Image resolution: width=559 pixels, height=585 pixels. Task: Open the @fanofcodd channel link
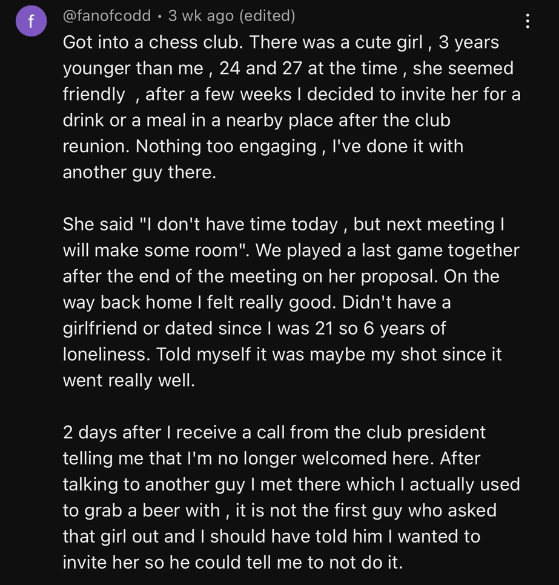(107, 16)
